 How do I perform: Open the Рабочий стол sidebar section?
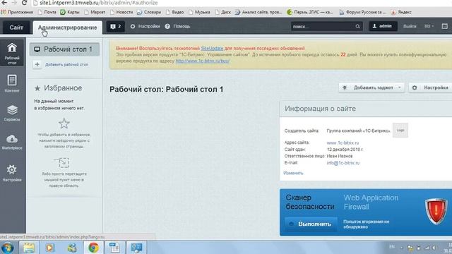(12, 54)
